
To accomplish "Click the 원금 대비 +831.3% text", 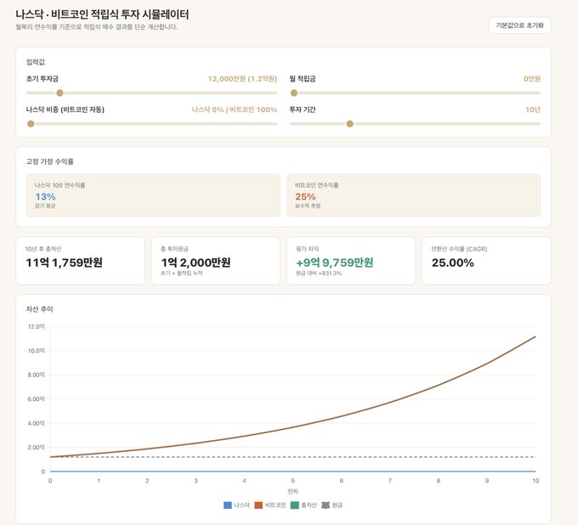I will tap(319, 274).
